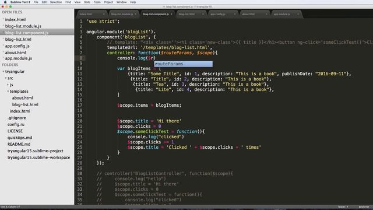This screenshot has height=210, width=373.
Task: Open the File menu
Action: tap(36, 2)
